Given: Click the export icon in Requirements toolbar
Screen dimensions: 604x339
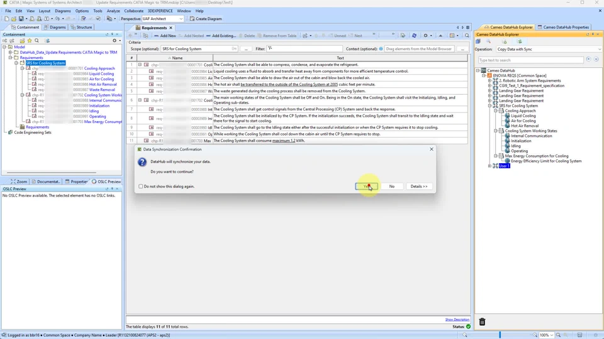Looking at the screenshot, I should pyautogui.click(x=403, y=35).
